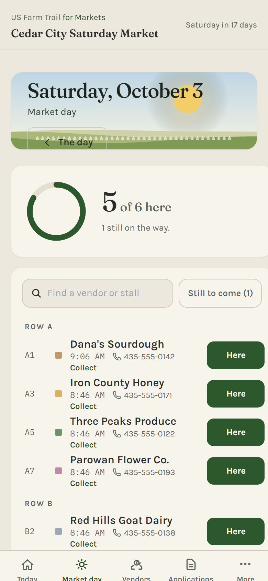The height and width of the screenshot is (581, 268).
Task: Click the search magnifier icon
Action: coord(36,293)
